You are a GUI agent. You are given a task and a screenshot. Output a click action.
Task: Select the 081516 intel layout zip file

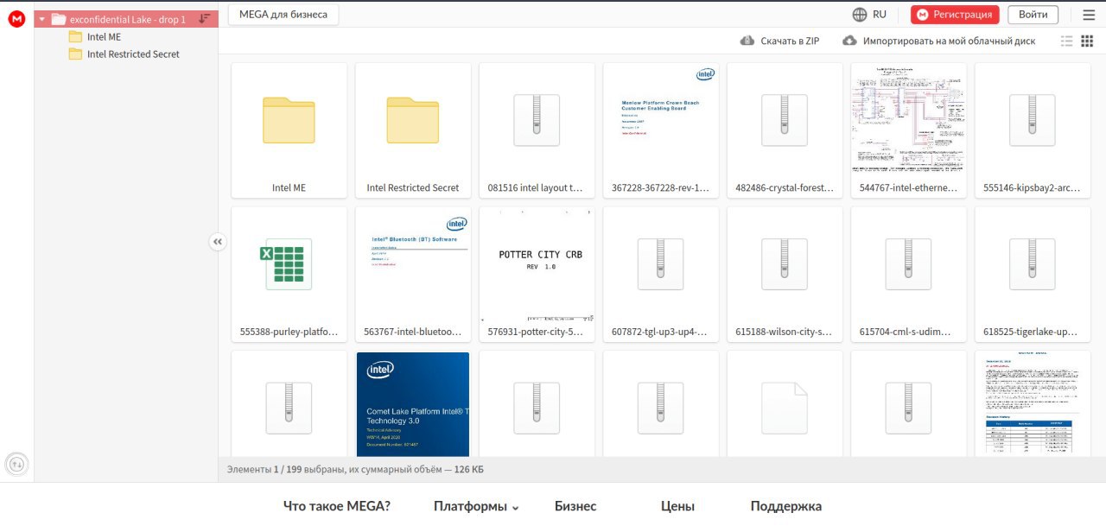point(537,130)
